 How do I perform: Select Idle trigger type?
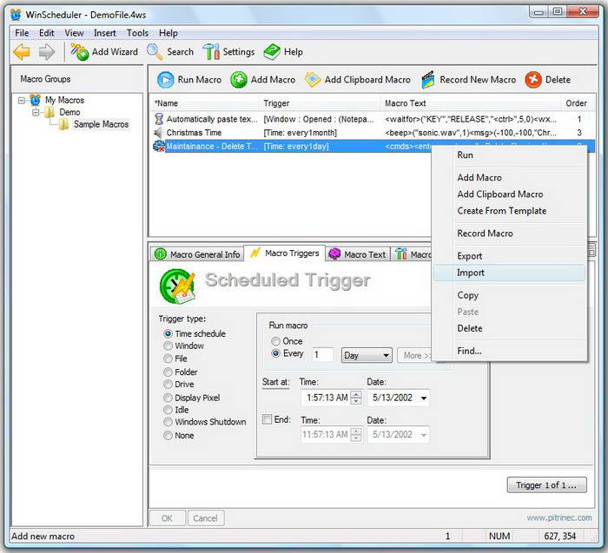168,410
